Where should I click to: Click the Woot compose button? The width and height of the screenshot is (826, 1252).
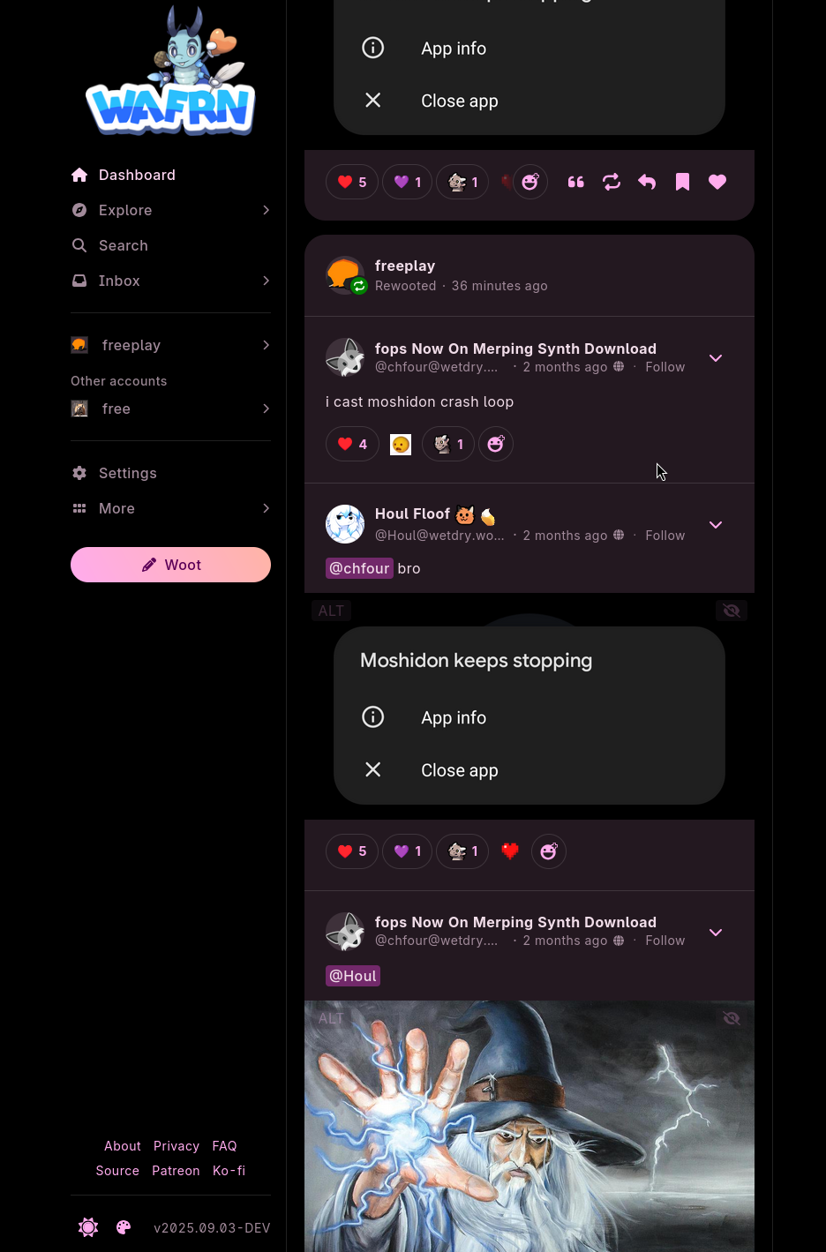coord(170,565)
